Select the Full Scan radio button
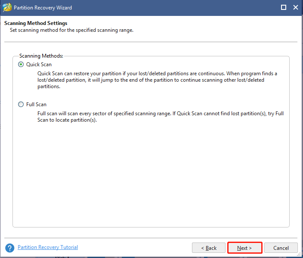The height and width of the screenshot is (258, 303). (x=21, y=104)
